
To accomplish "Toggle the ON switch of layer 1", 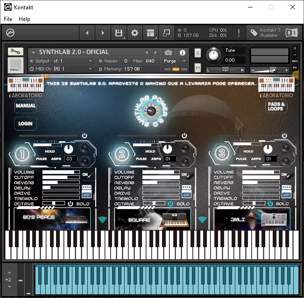I will point(89,175).
